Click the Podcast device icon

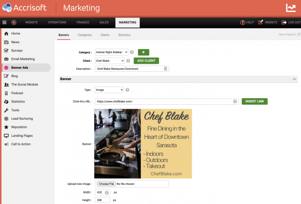[7, 93]
